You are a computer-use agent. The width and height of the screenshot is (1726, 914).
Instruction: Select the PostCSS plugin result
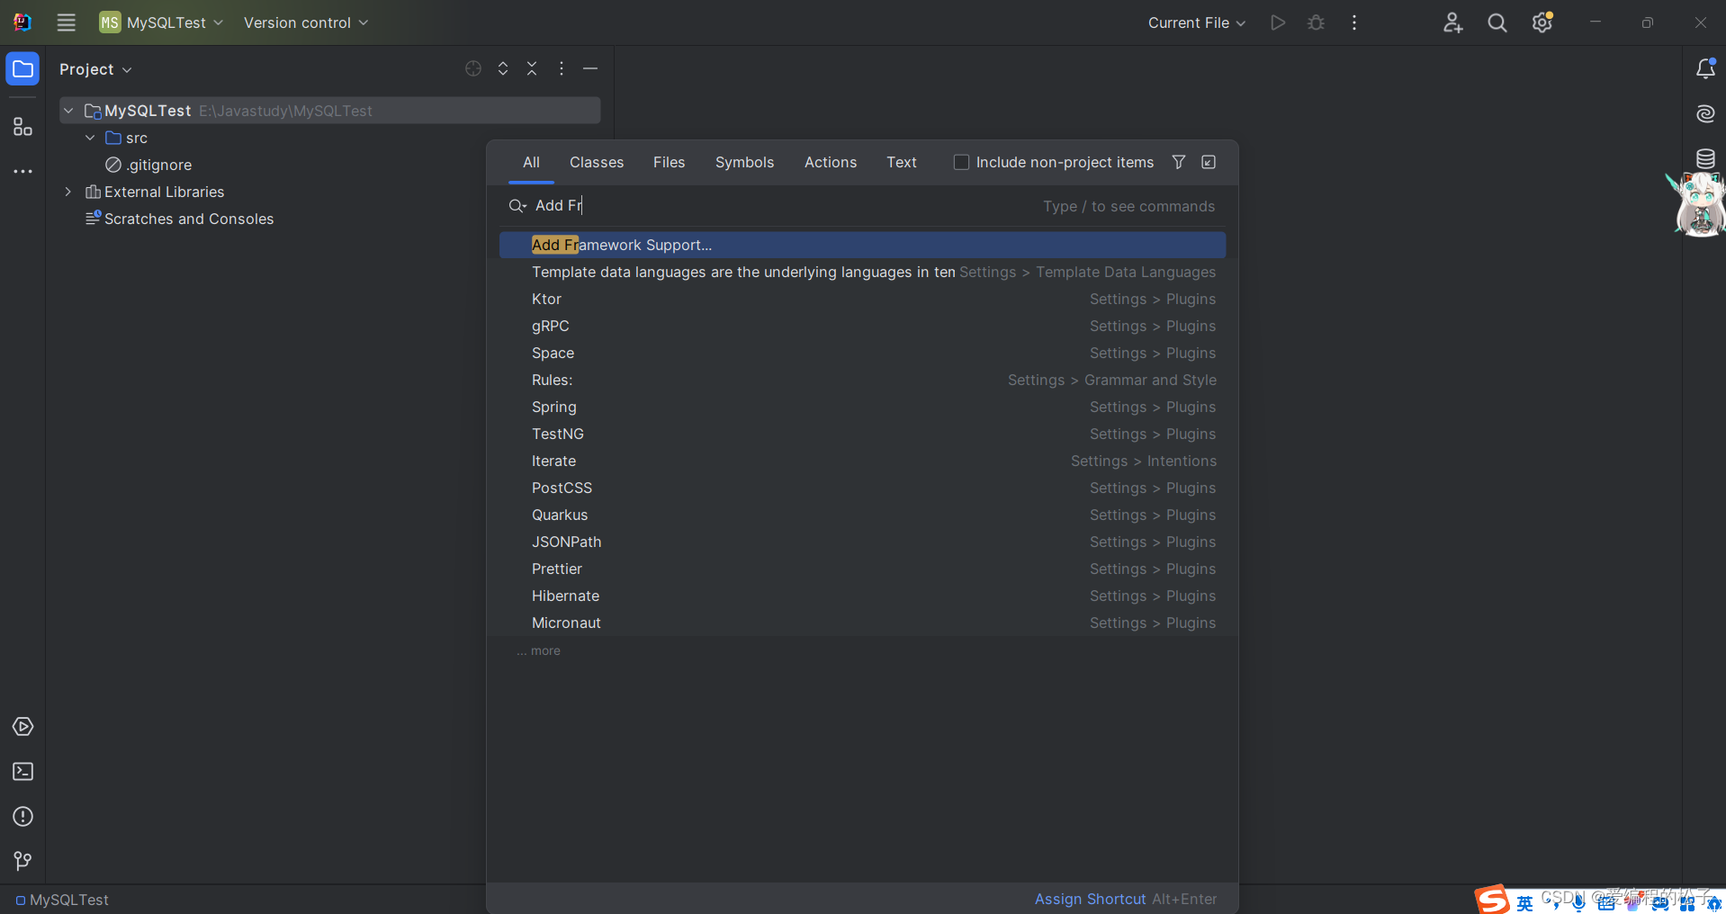coord(862,488)
